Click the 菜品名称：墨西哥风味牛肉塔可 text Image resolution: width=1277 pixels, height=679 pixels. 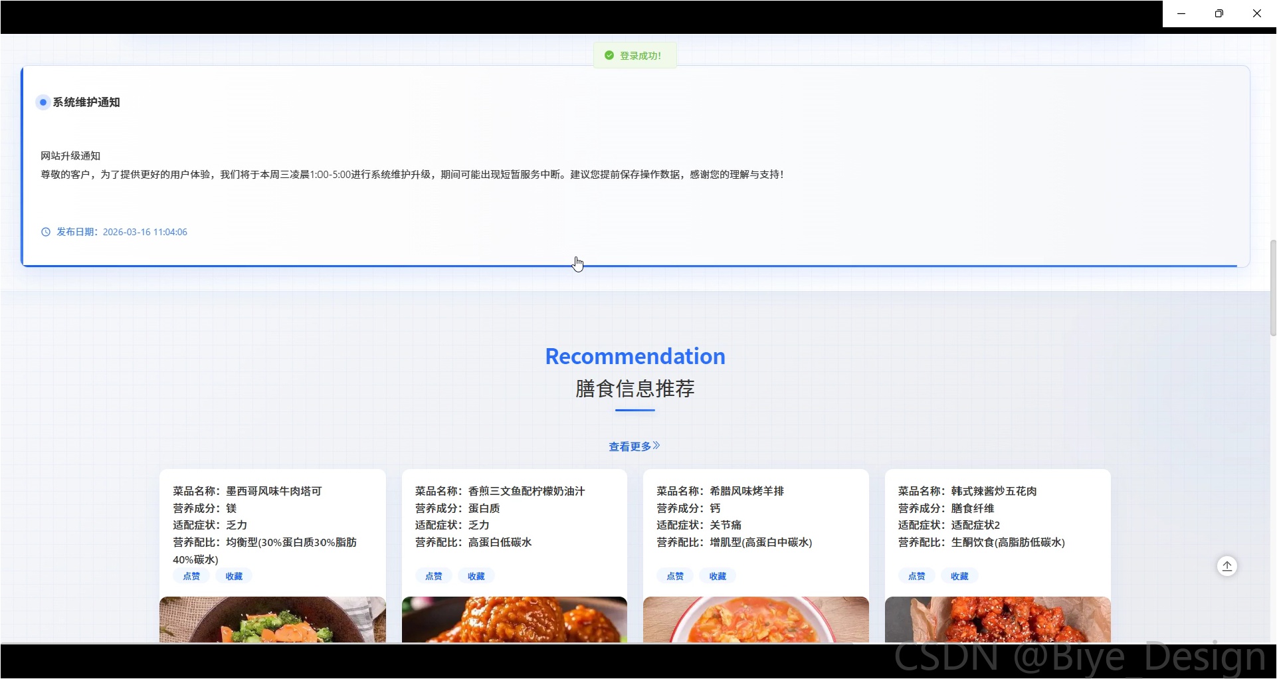point(247,491)
